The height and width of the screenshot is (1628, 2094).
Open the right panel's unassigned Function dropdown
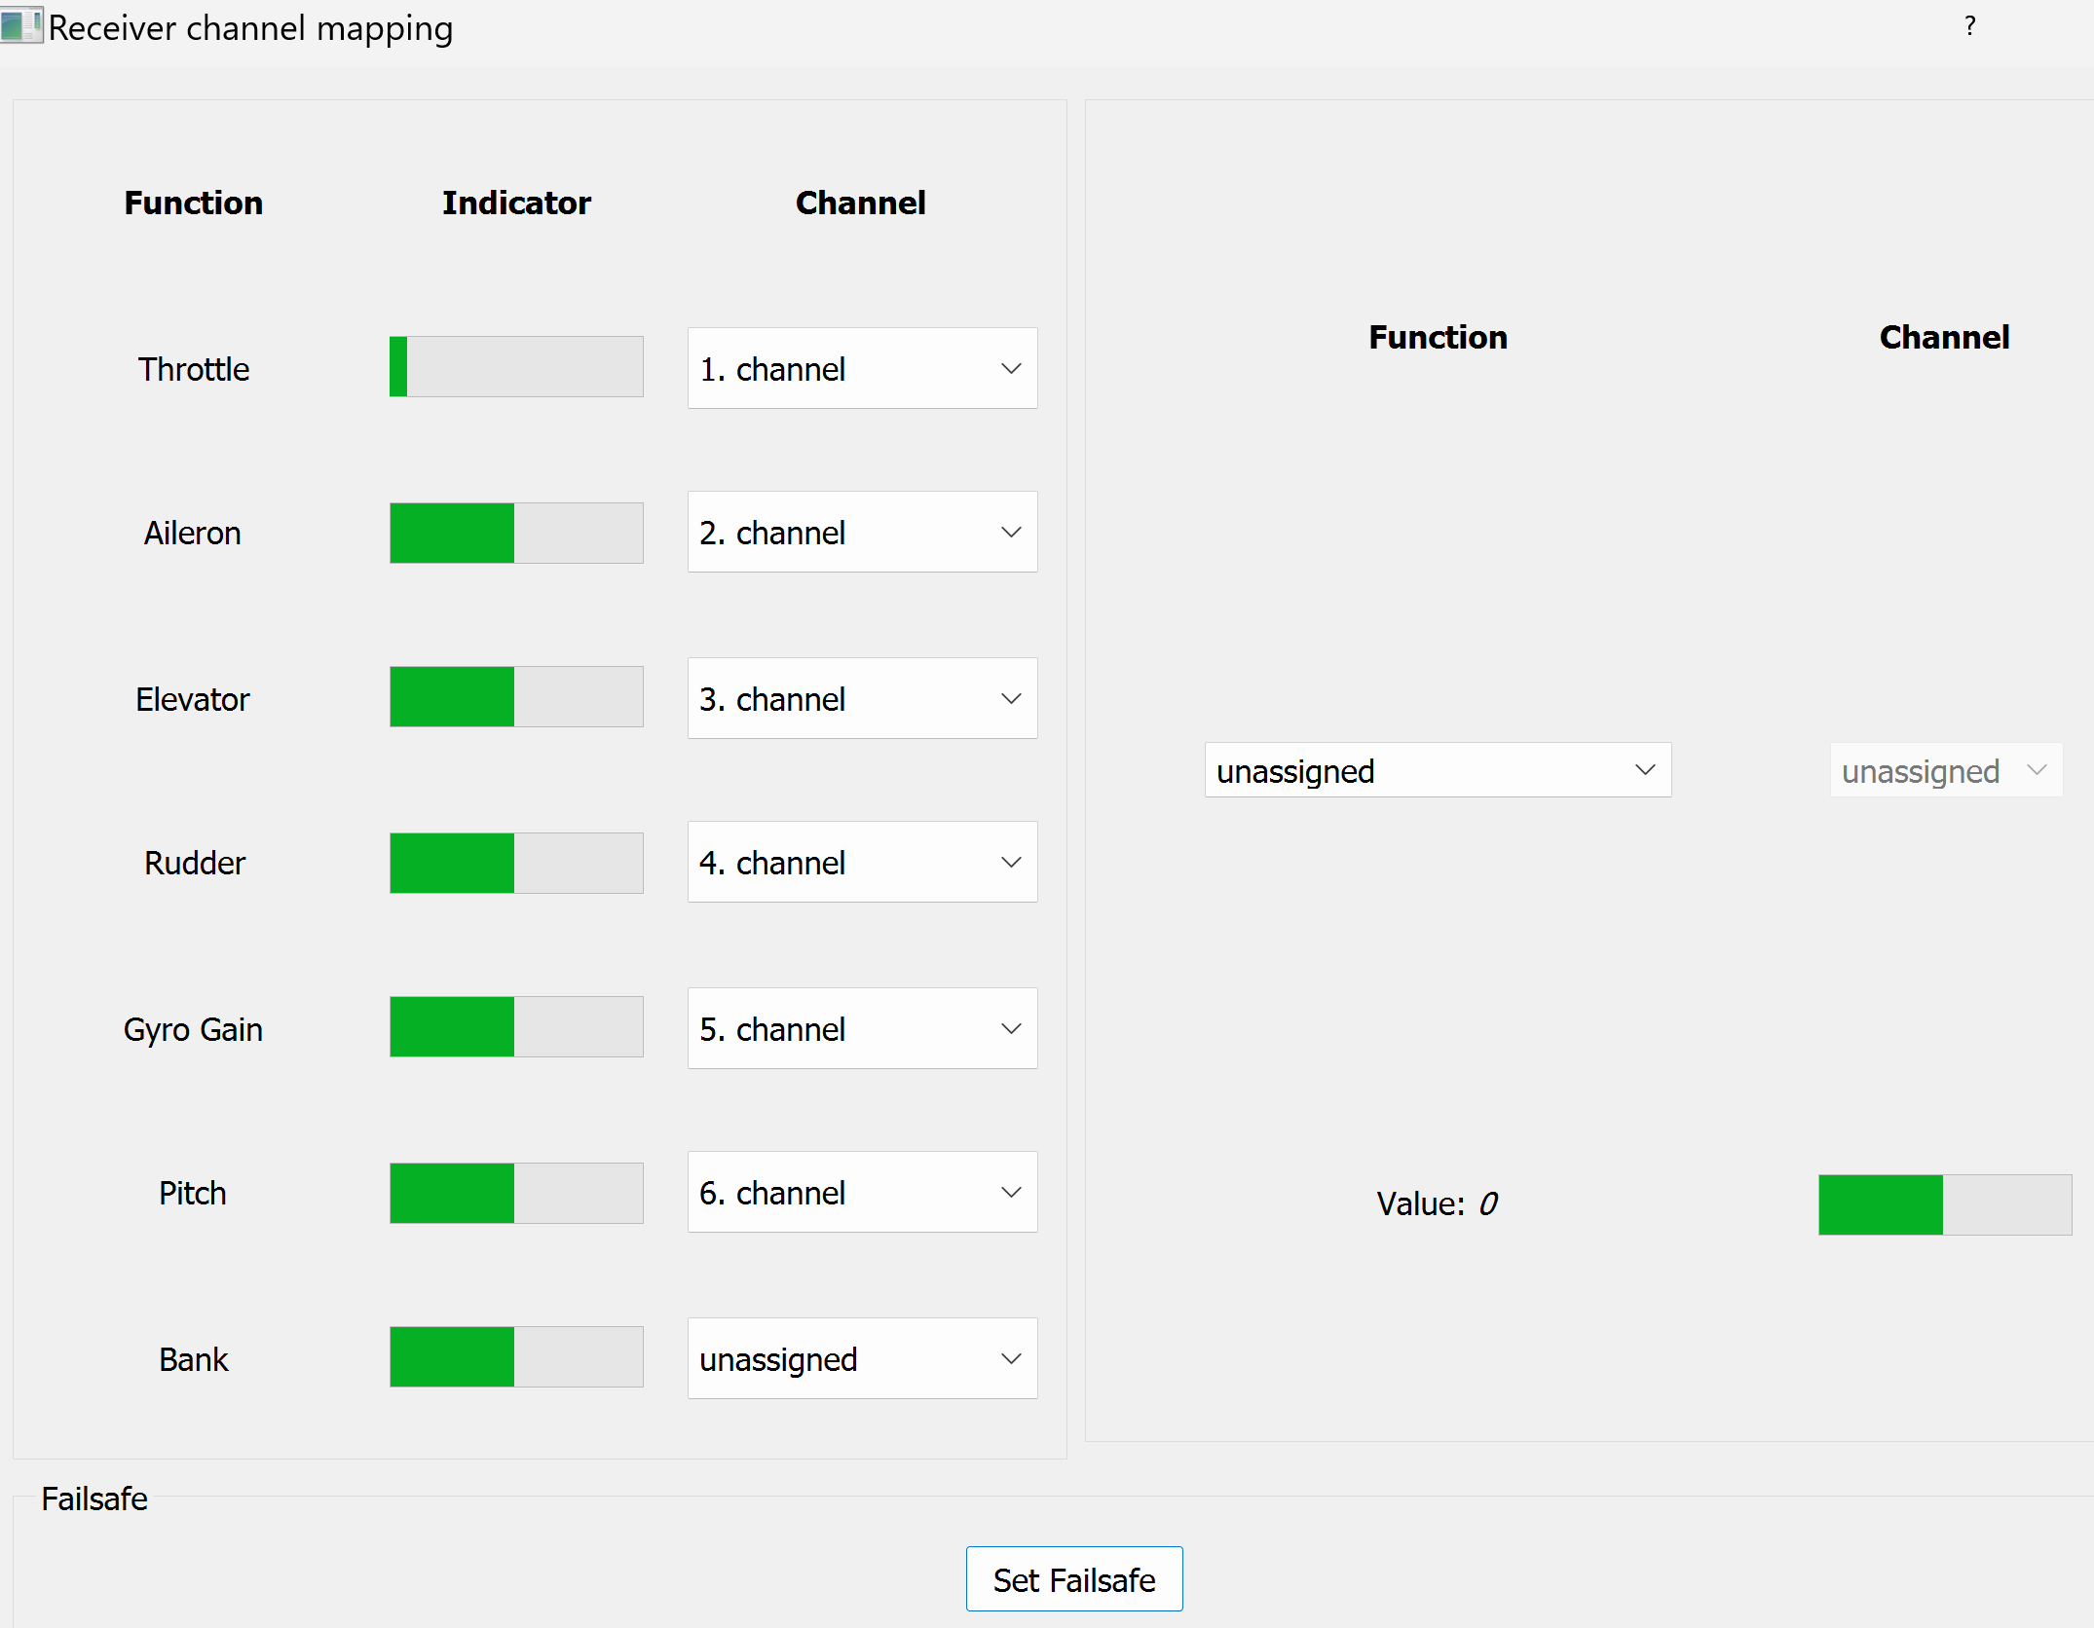coord(1438,771)
